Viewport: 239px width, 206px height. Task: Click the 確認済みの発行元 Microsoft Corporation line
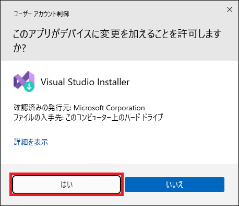click(x=79, y=108)
